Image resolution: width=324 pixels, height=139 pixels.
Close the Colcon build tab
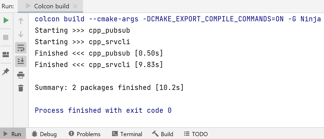75,6
